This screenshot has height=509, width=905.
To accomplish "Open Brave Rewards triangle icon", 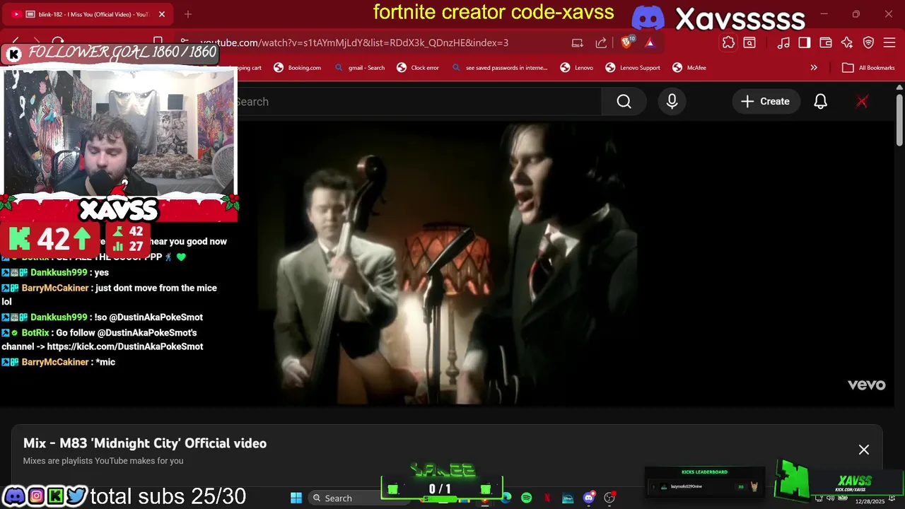I will (x=650, y=42).
